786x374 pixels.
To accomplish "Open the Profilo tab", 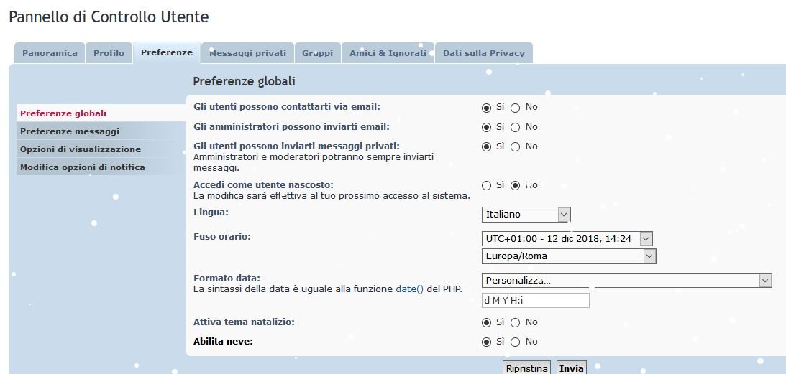I will (x=109, y=53).
